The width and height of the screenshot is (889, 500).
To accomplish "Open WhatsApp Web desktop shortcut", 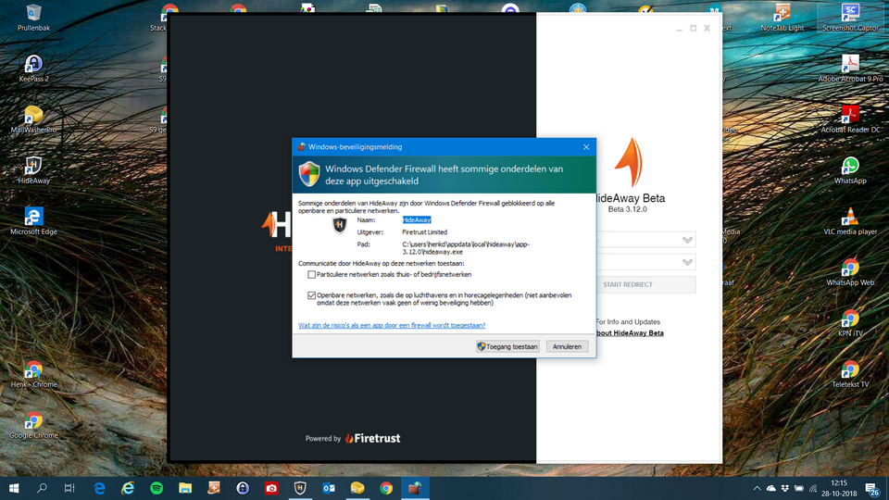I will point(850,272).
